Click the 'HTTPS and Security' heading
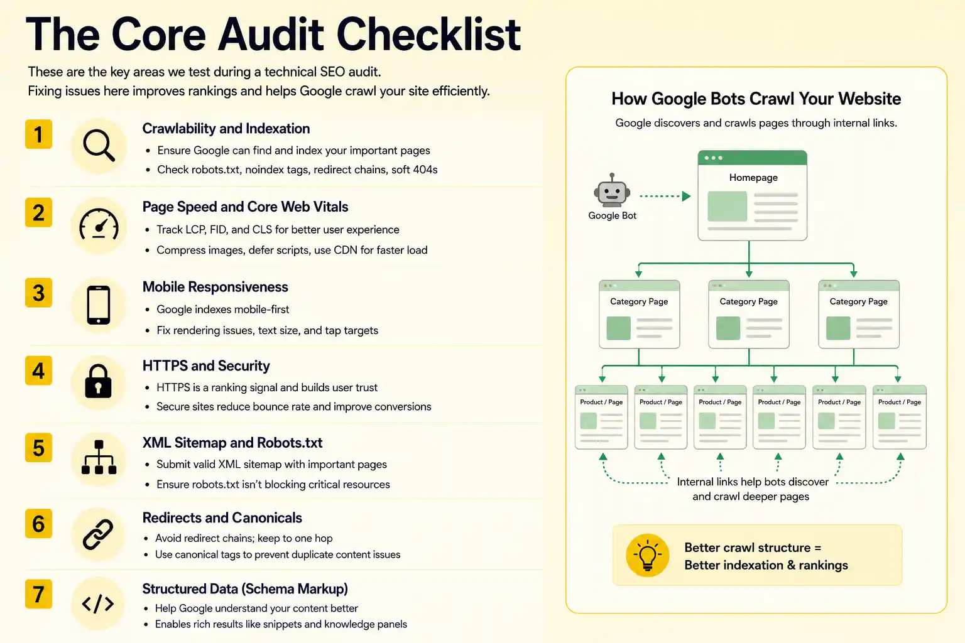The image size is (965, 643). tap(206, 366)
